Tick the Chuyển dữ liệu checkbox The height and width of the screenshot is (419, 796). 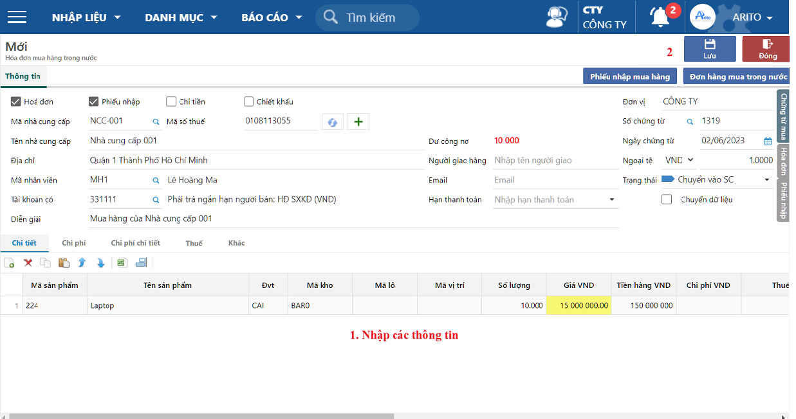click(x=667, y=199)
